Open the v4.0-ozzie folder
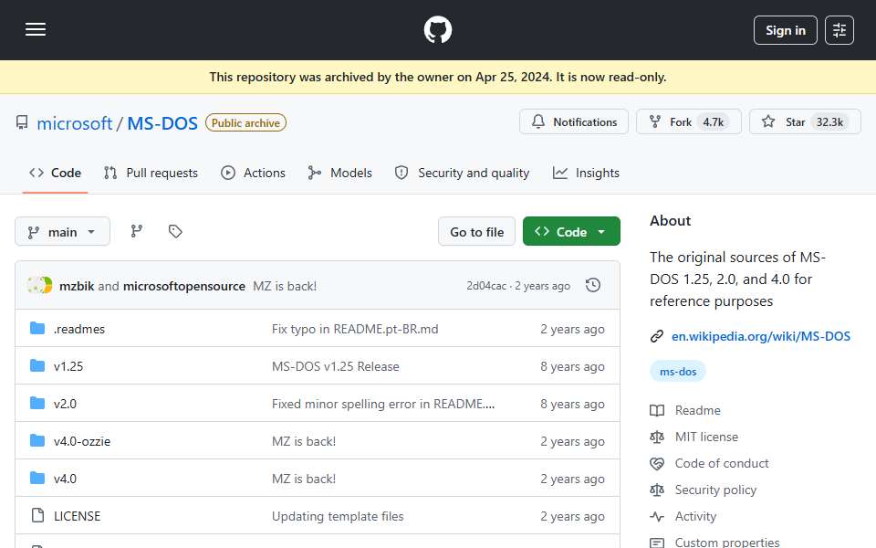The height and width of the screenshot is (548, 876). click(82, 441)
